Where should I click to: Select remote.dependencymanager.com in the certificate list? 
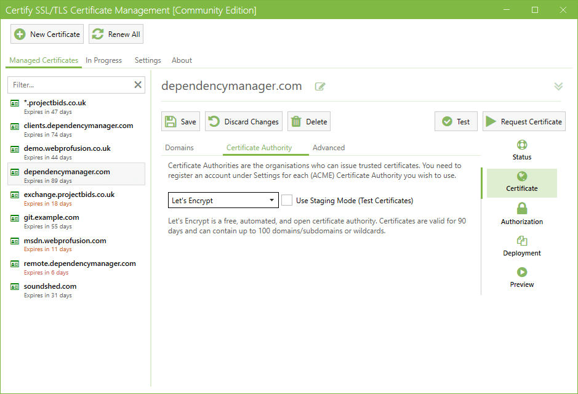click(79, 263)
